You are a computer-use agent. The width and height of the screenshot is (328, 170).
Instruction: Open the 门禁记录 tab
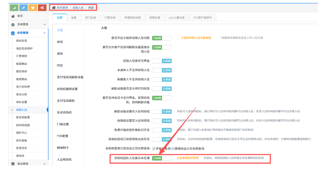(110, 18)
